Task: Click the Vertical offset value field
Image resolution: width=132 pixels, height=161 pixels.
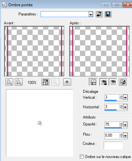Action: pyautogui.click(x=112, y=97)
